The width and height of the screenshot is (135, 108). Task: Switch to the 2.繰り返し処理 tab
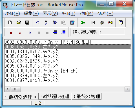coord(55,96)
